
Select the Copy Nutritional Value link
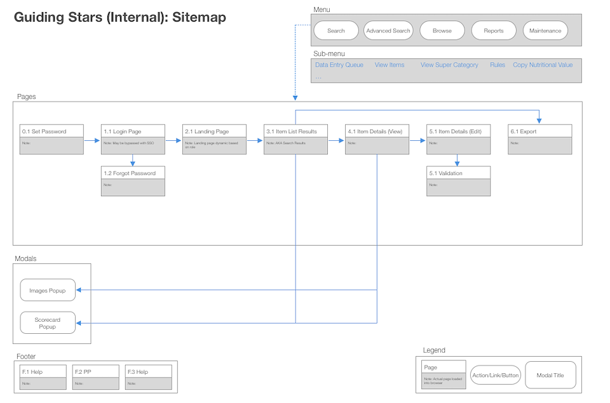[x=543, y=65]
